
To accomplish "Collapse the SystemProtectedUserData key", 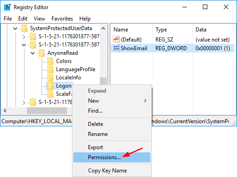I will (x=15, y=28).
